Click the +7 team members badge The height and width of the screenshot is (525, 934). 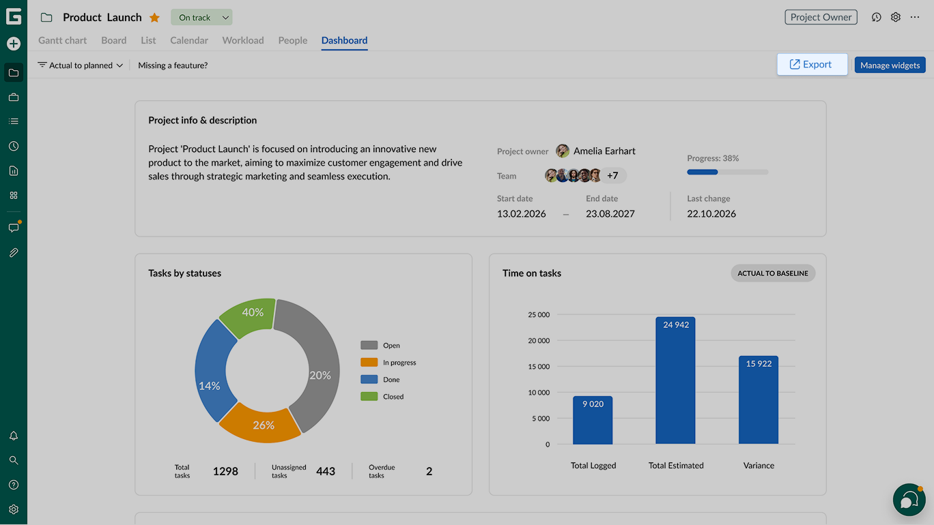click(x=612, y=176)
